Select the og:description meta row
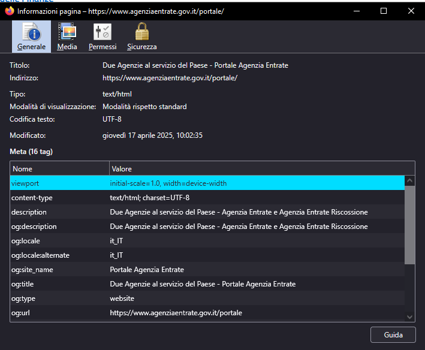425x350 pixels. [207, 227]
